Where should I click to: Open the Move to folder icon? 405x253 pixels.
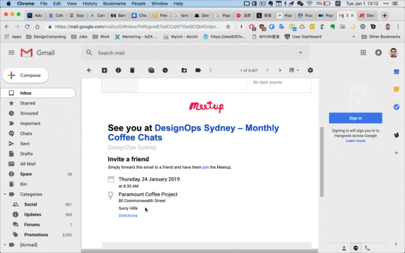click(x=184, y=70)
